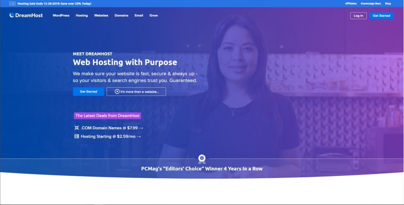Screen dimensions: 404x205
Task: Follow Hosting Starting @ $2.59/mo link
Action: (111, 136)
